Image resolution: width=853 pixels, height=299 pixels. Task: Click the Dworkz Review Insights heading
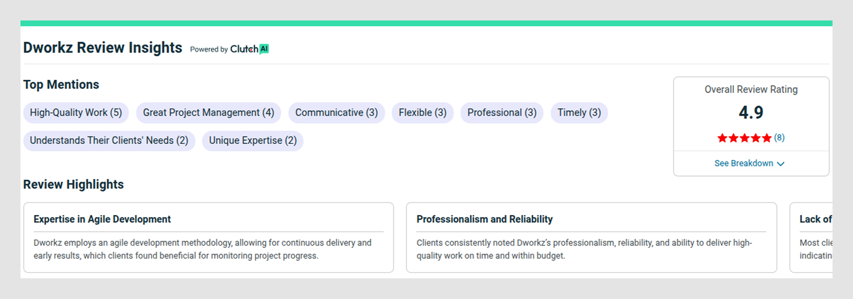click(102, 48)
